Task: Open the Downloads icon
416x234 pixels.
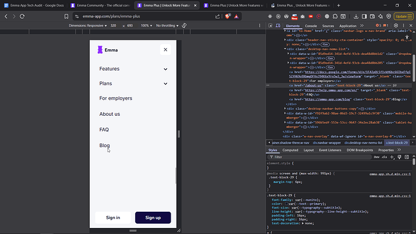Action: click(356, 16)
